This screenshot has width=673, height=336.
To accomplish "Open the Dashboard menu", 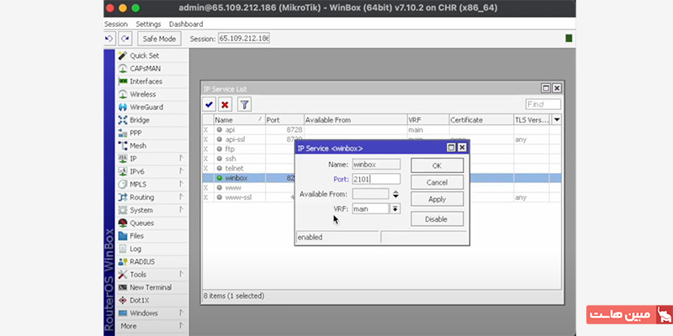I will pos(186,24).
